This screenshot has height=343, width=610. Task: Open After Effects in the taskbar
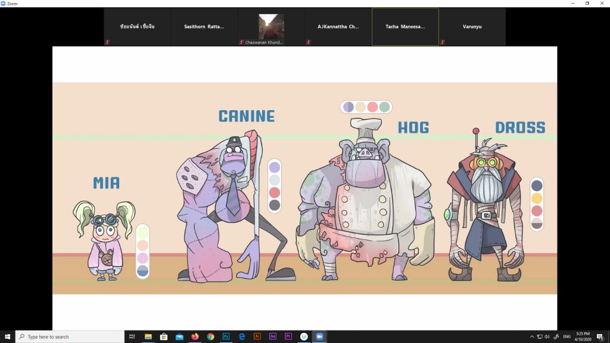point(273,336)
